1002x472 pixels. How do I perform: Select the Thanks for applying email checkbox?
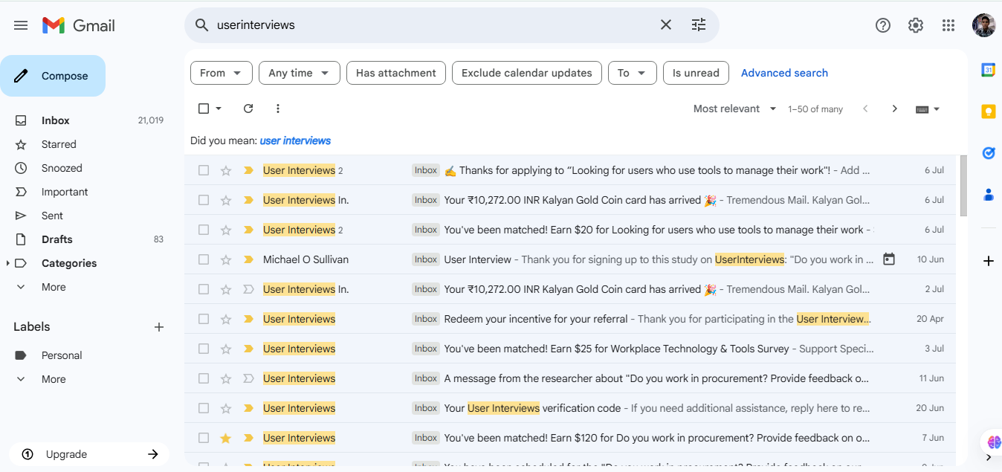point(204,170)
